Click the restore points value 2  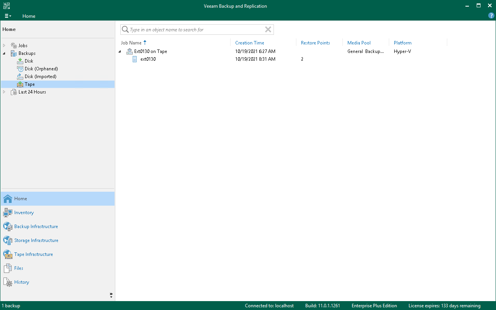point(302,59)
